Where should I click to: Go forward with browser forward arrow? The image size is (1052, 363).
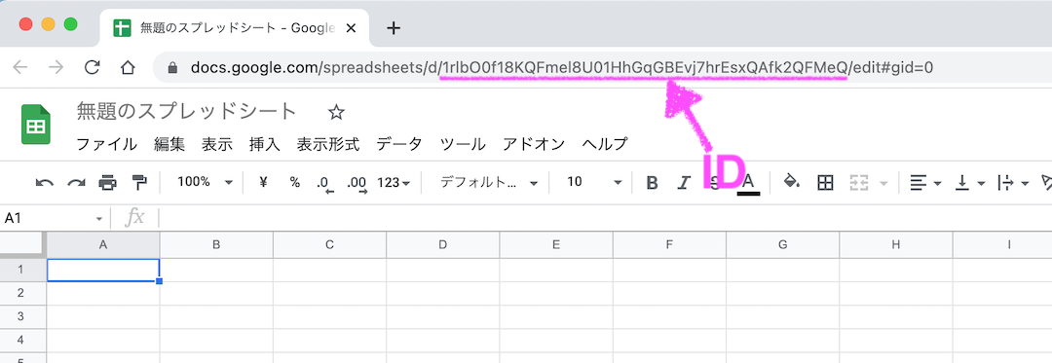56,68
